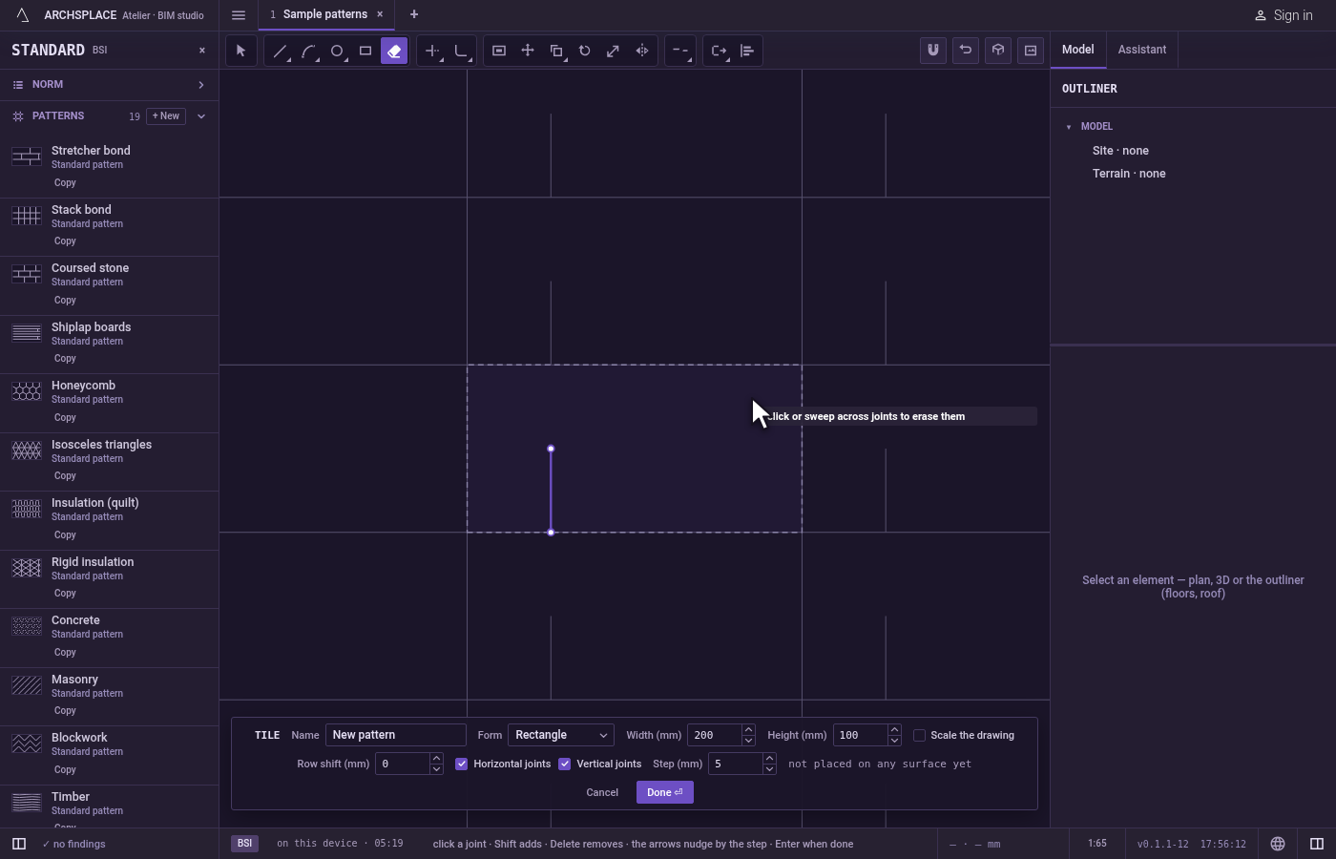This screenshot has height=859, width=1336.
Task: Toggle magnet snapping
Action: pos(933,51)
